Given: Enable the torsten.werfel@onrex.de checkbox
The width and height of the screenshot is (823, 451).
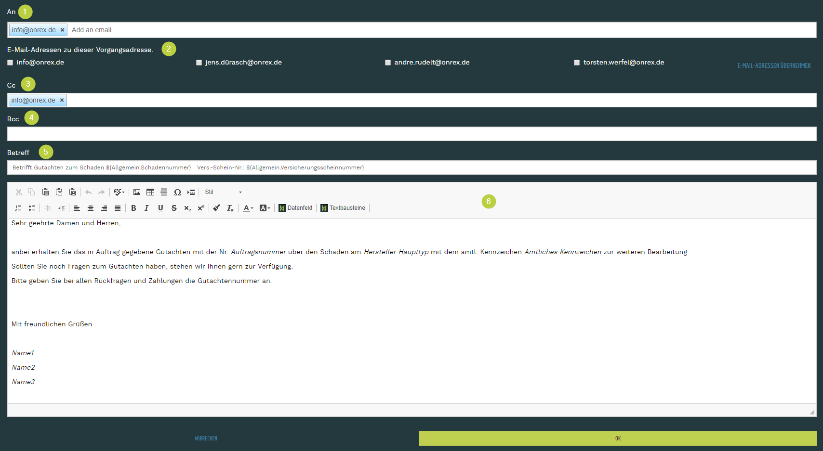Looking at the screenshot, I should 577,63.
